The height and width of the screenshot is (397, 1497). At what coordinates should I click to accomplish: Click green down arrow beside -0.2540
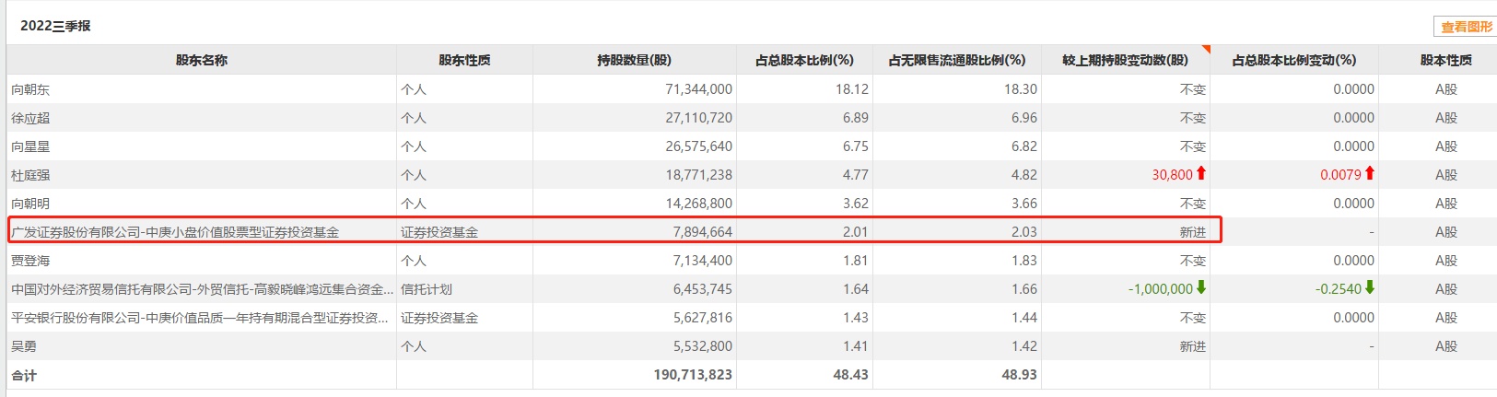(1370, 287)
